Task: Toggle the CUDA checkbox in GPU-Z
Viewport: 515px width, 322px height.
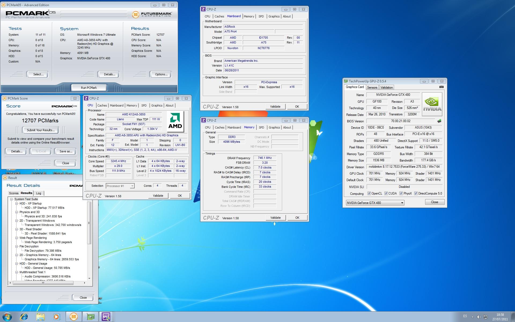Action: tap(386, 193)
